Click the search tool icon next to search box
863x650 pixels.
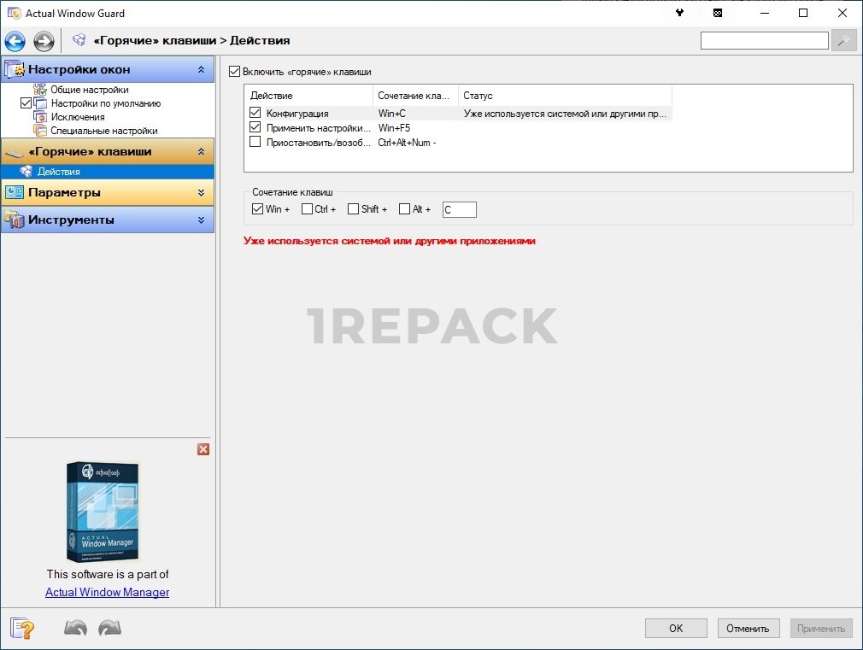click(843, 41)
